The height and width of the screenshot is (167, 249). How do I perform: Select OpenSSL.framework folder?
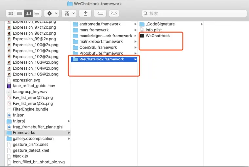[104, 47]
